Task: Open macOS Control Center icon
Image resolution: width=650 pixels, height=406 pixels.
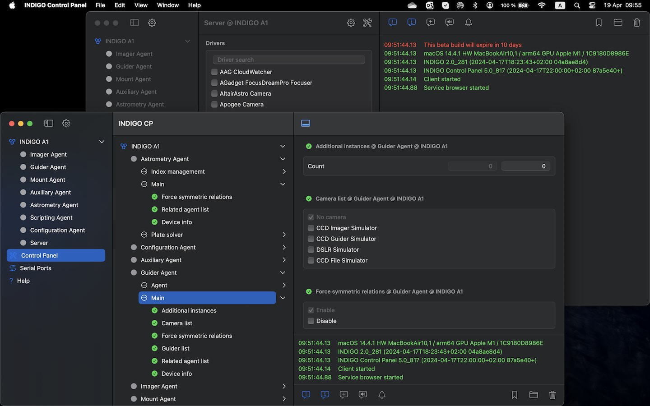Action: [592, 5]
